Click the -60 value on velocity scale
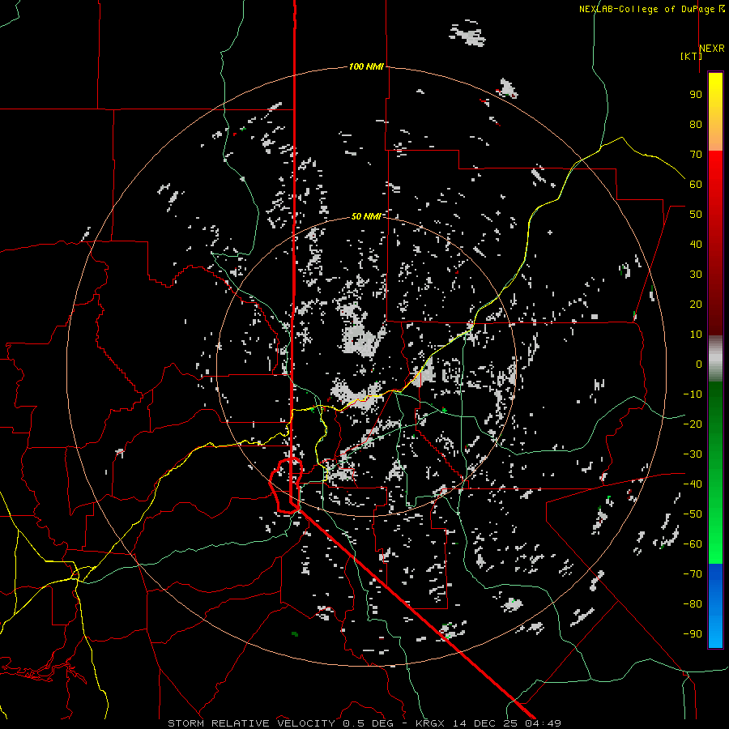729x729 pixels. pos(693,544)
